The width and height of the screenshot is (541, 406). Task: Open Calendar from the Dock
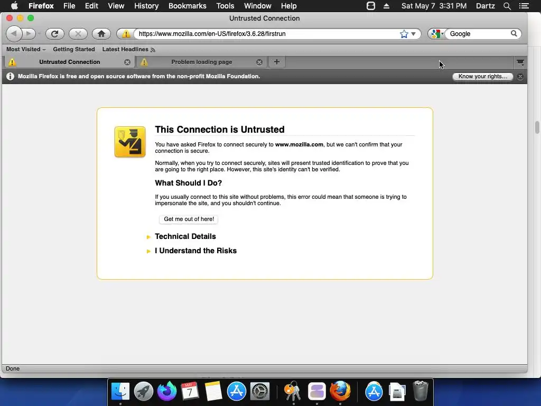[190, 392]
